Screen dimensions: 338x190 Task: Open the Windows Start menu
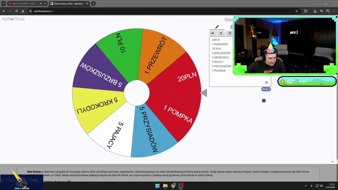pyautogui.click(x=157, y=186)
